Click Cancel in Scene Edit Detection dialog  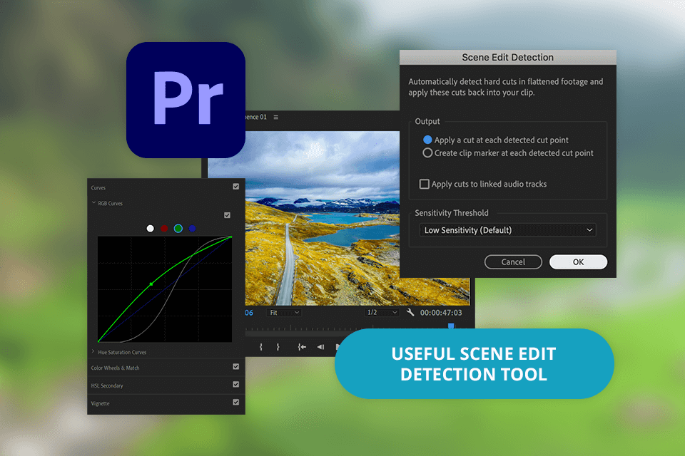tap(513, 261)
